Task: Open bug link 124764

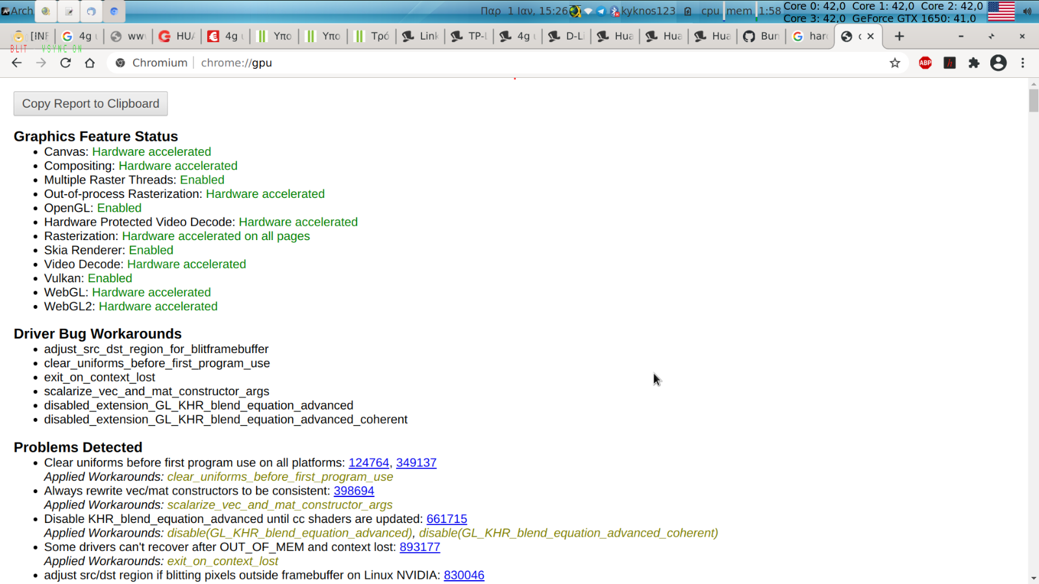Action: click(369, 463)
